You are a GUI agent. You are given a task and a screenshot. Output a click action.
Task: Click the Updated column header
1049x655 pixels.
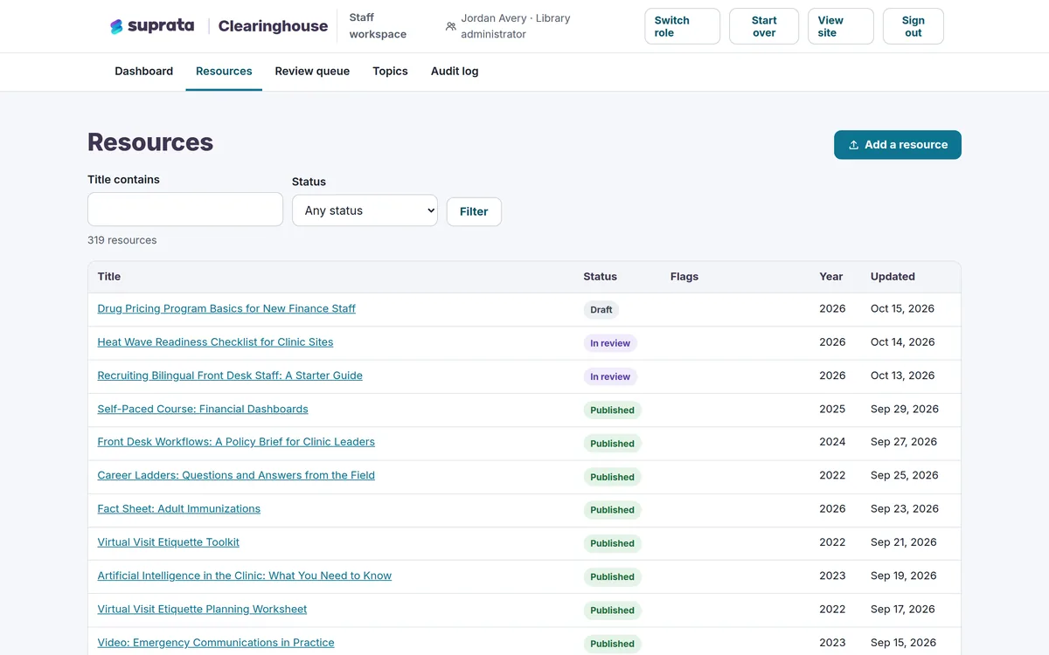coord(893,277)
